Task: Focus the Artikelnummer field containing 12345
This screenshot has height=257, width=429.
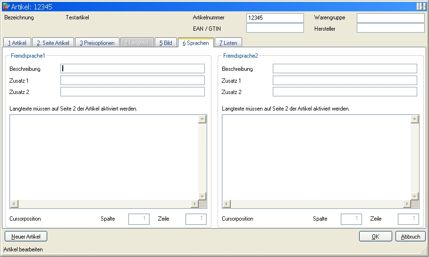Action: coord(275,18)
